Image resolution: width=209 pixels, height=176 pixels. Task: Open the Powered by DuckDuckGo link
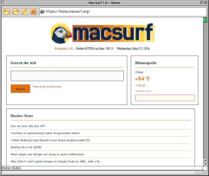click(47, 87)
